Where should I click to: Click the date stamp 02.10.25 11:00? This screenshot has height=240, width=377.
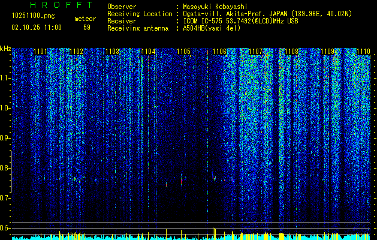tap(37, 28)
